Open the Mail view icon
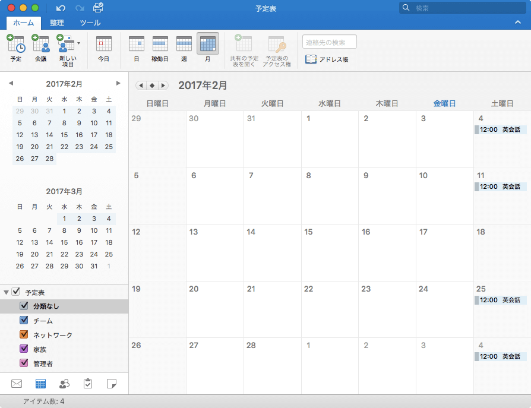The image size is (531, 408). [x=17, y=384]
